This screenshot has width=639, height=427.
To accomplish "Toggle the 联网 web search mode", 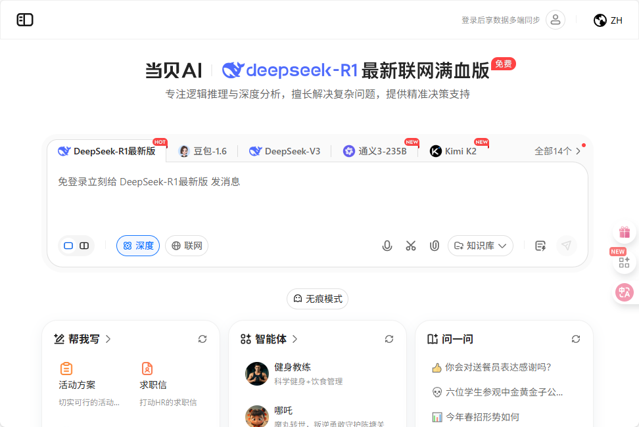I will point(187,246).
